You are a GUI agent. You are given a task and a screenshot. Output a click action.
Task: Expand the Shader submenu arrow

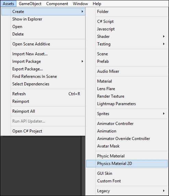(x=164, y=37)
